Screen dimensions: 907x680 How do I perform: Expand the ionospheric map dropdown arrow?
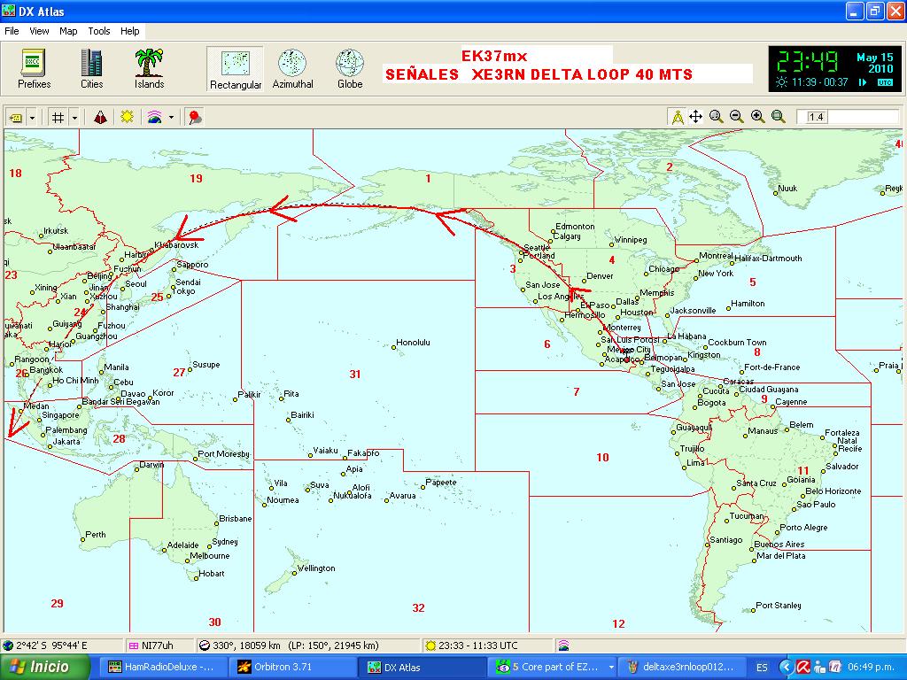(171, 118)
